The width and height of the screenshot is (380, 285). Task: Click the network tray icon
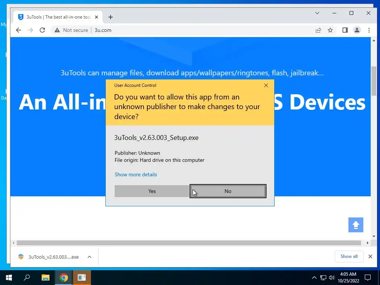[x=323, y=278]
